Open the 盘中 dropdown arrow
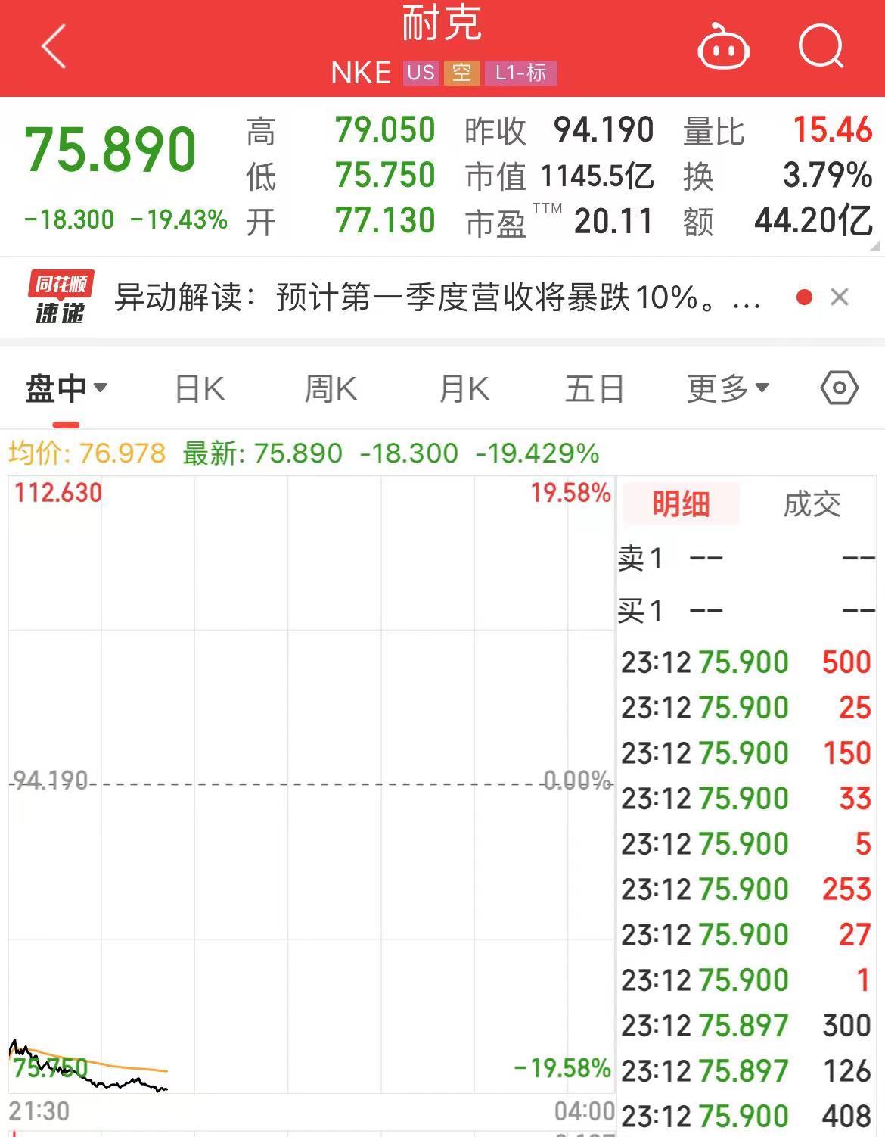The height and width of the screenshot is (1137, 885). pyautogui.click(x=99, y=390)
